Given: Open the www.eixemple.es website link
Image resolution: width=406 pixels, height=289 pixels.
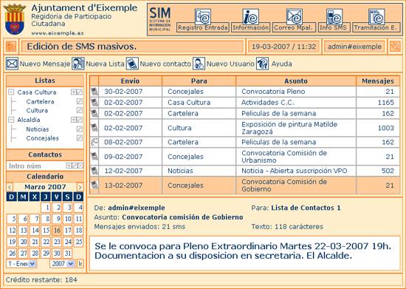Looking at the screenshot, I should point(58,33).
